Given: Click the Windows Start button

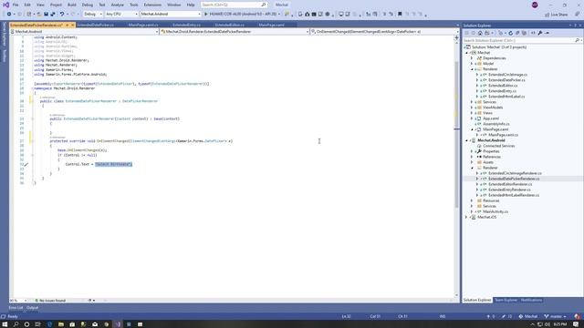Looking at the screenshot, I should (5, 324).
